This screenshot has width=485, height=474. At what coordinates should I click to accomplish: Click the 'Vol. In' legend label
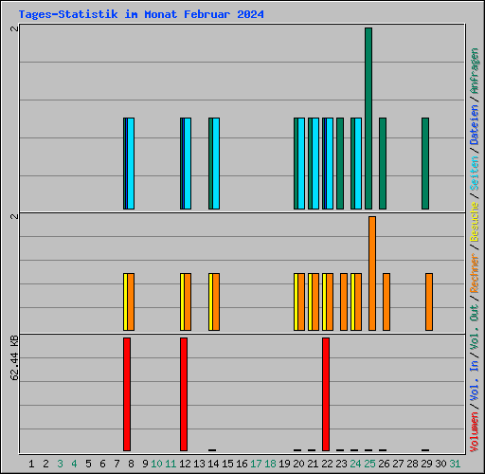475,381
